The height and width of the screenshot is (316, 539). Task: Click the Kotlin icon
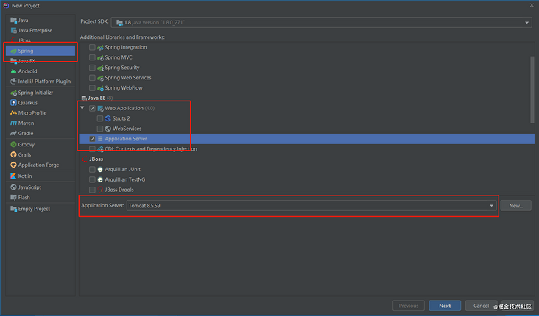(13, 176)
